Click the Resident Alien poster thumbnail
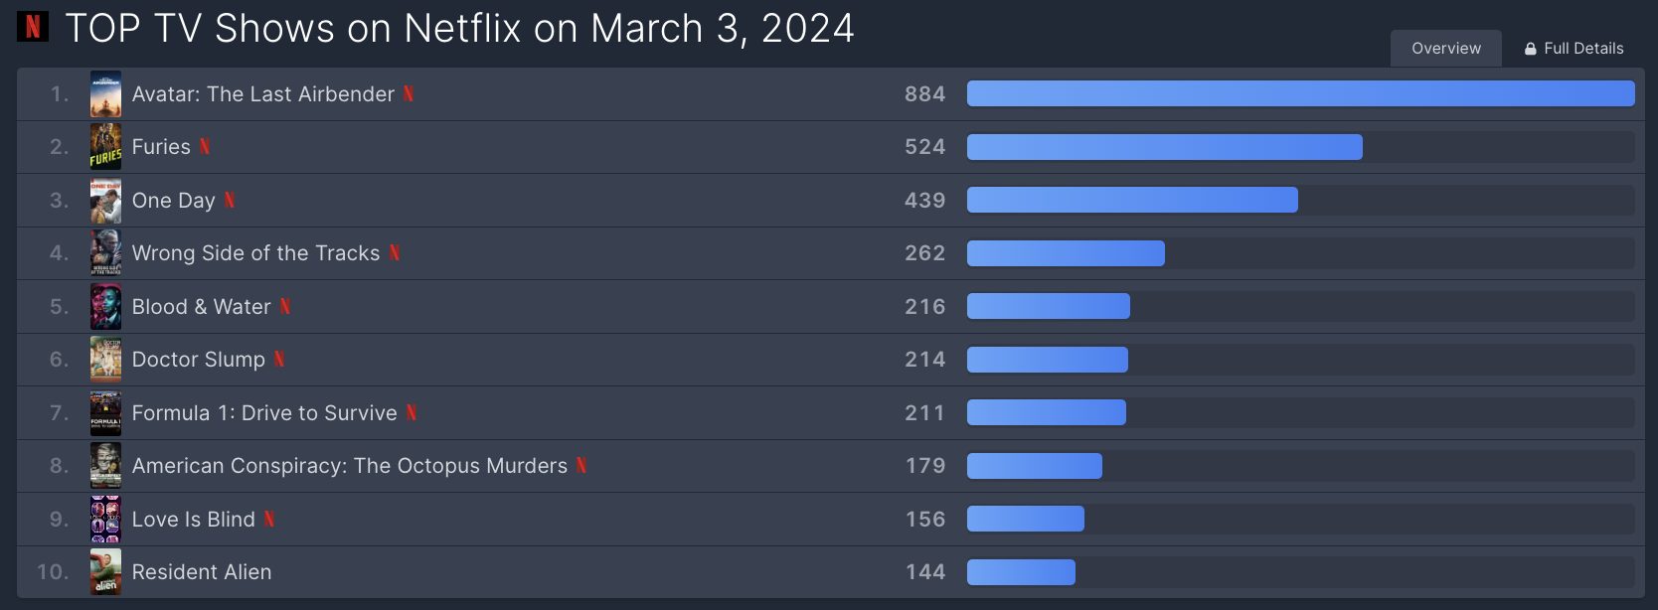The height and width of the screenshot is (610, 1658). tap(105, 572)
